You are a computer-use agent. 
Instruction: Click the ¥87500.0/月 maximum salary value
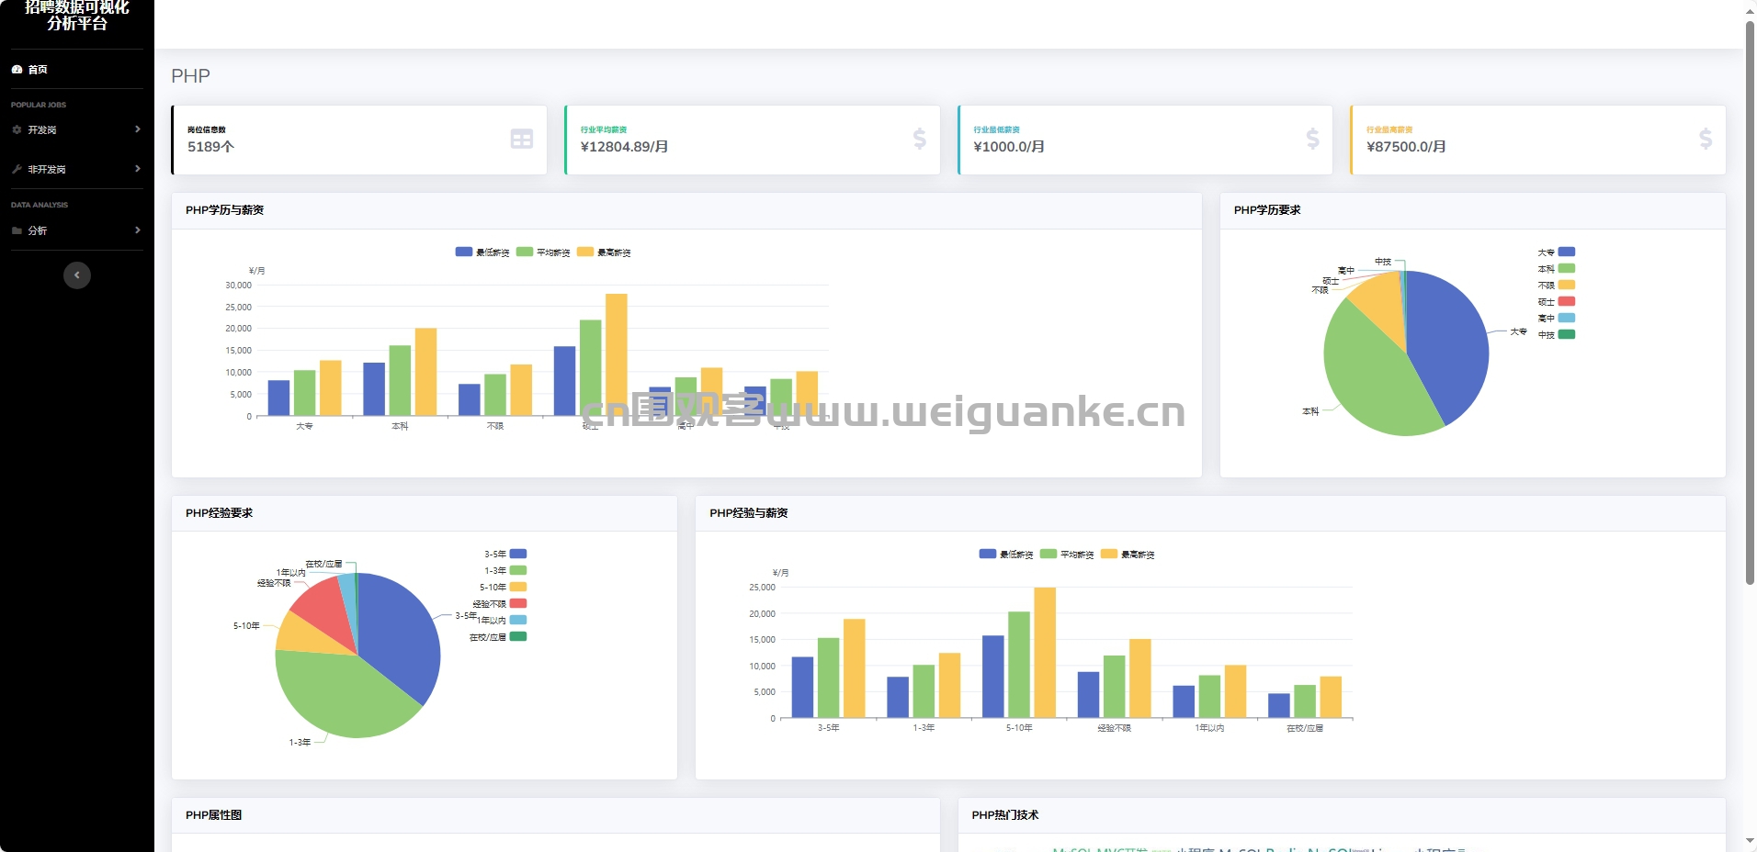click(x=1406, y=146)
